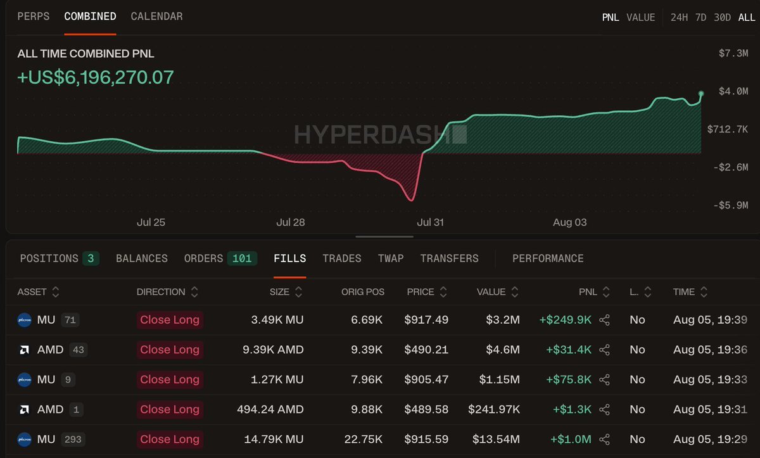Click the Micron logo in the MU 293 row
The height and width of the screenshot is (458, 760).
[24, 439]
